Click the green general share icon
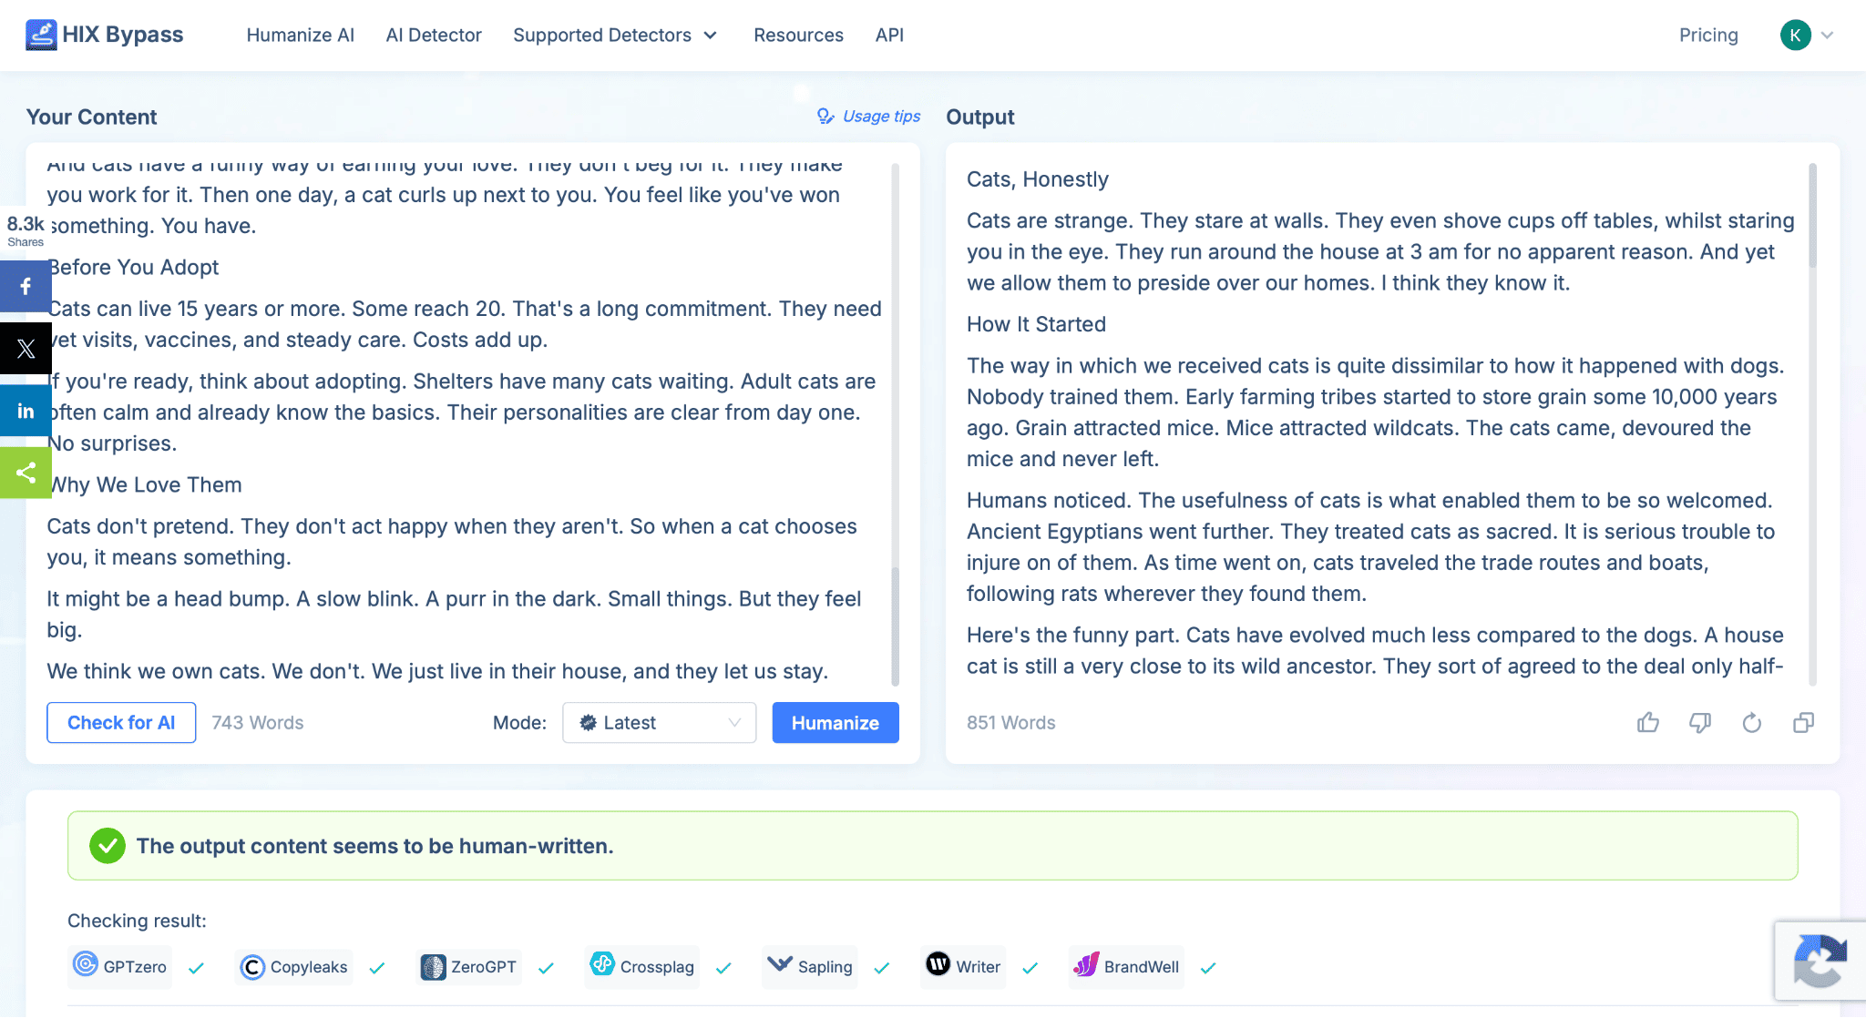1866x1018 pixels. click(26, 473)
